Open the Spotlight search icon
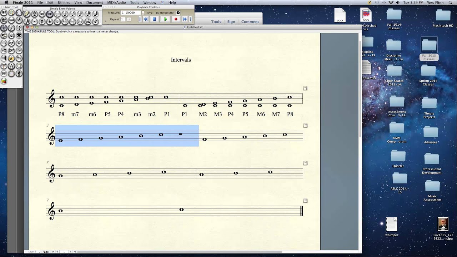The width and height of the screenshot is (457, 257). tap(450, 2)
